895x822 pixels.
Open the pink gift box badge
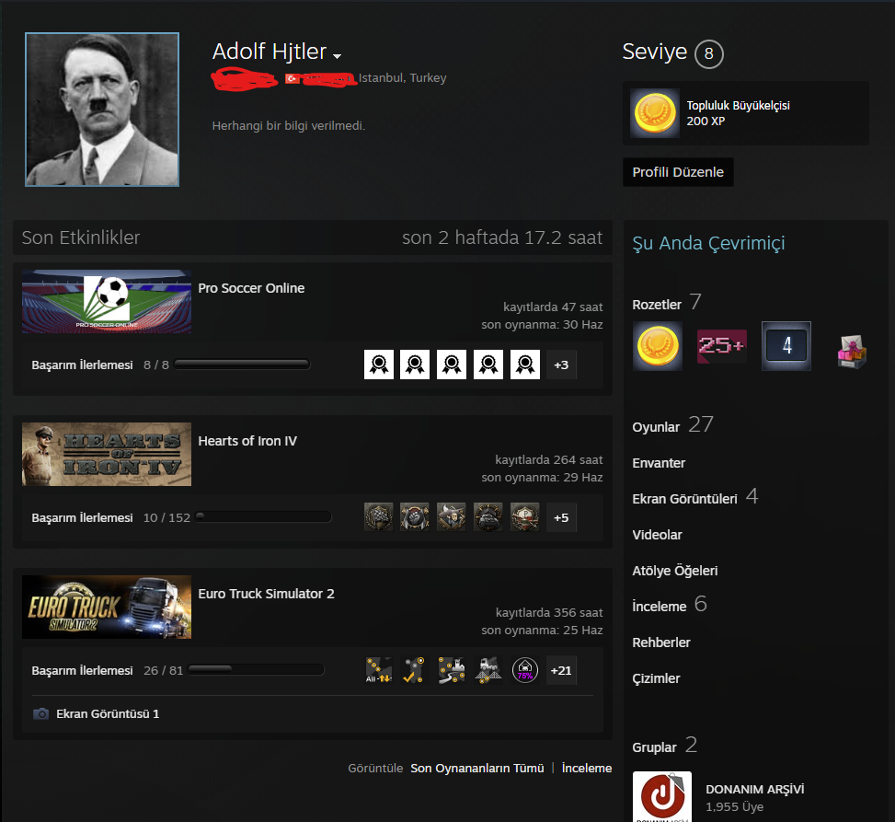coord(851,351)
